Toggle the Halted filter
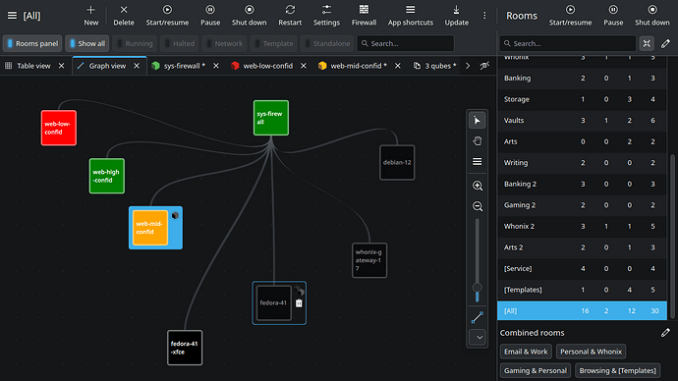 179,43
